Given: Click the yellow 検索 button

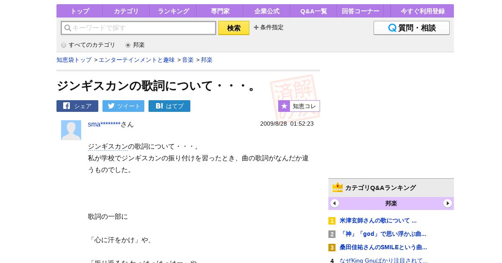Looking at the screenshot, I should pos(234,28).
